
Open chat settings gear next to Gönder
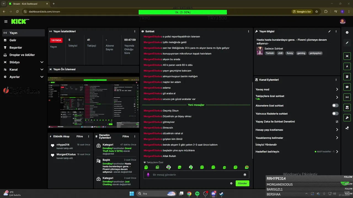[x=231, y=183]
